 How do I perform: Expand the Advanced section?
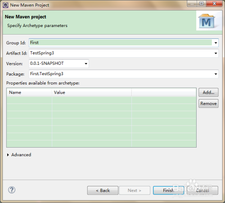(x=8, y=155)
